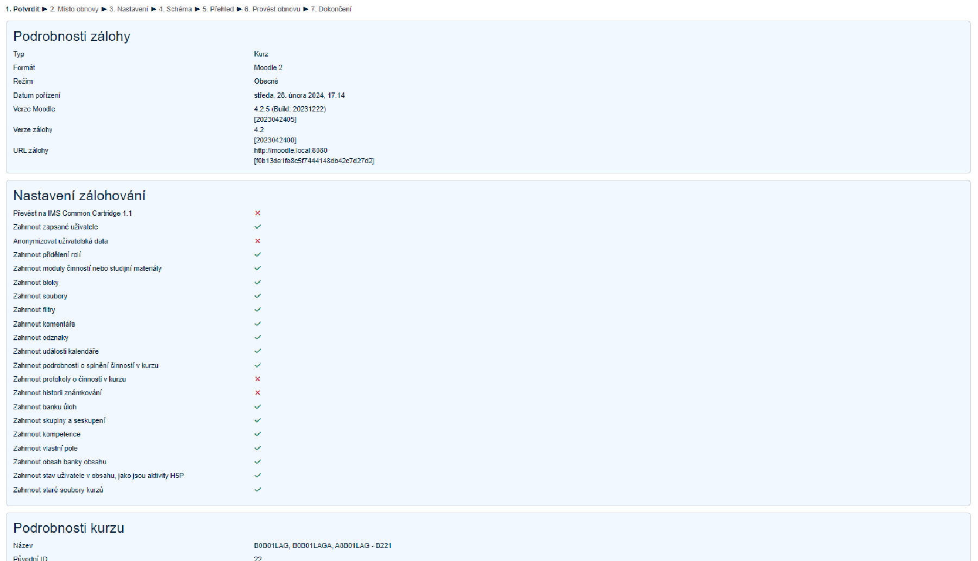Select step 3. Nastavení
The width and height of the screenshot is (978, 561).
pyautogui.click(x=129, y=9)
